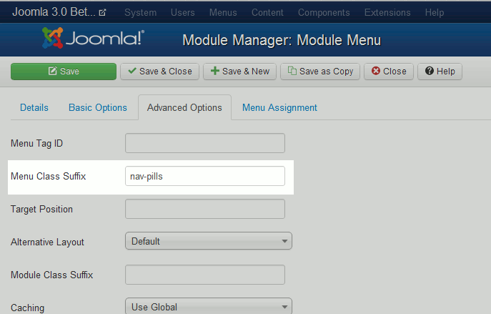
Task: Click the Joomla! logo
Action: [93, 39]
